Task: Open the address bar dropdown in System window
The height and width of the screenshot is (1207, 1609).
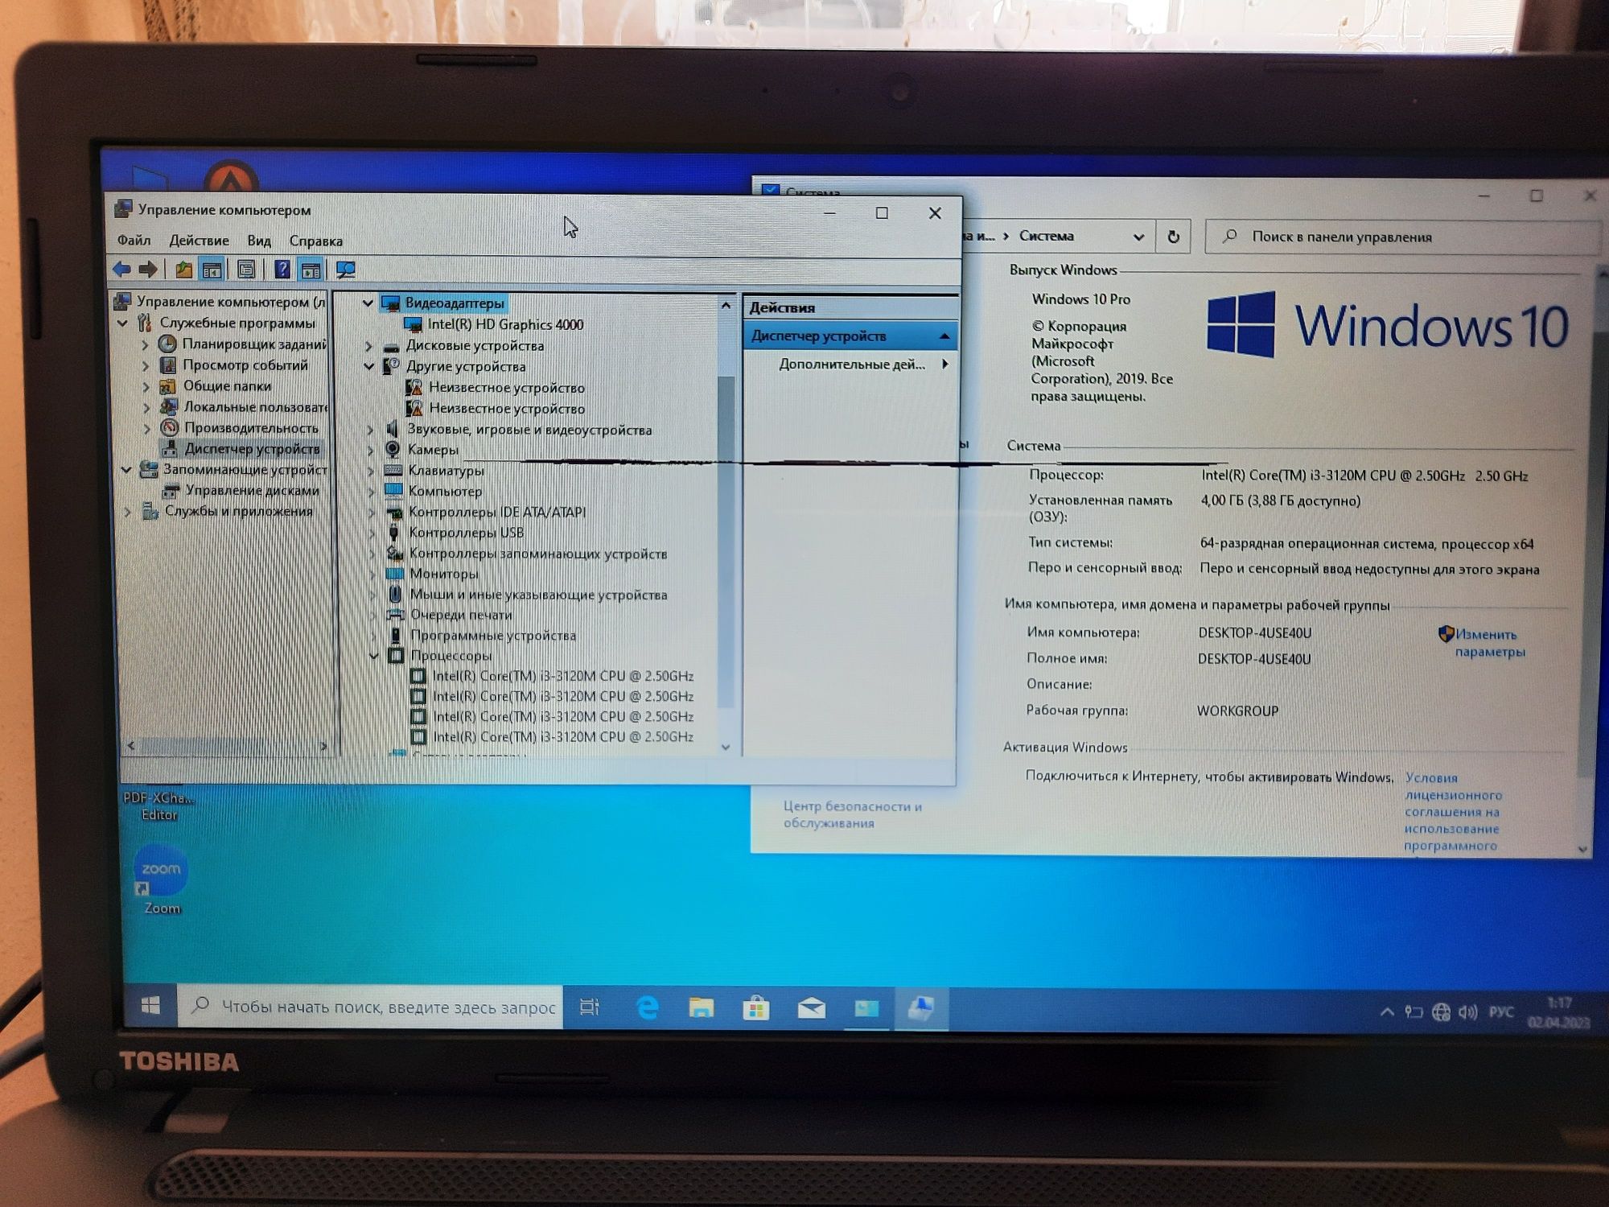Action: [1138, 237]
